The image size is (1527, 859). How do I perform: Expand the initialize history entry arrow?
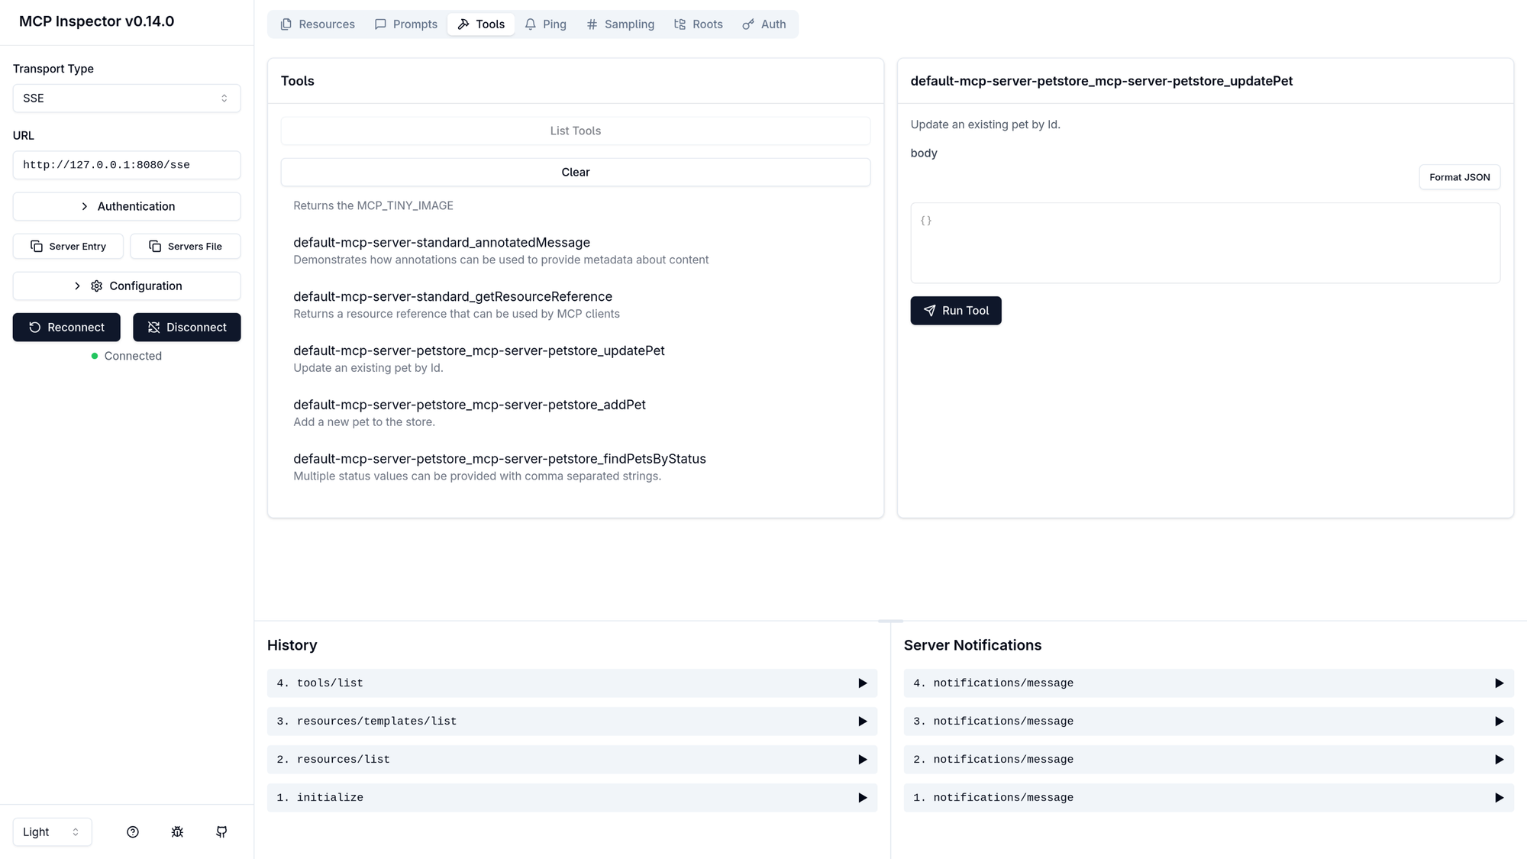pyautogui.click(x=862, y=798)
